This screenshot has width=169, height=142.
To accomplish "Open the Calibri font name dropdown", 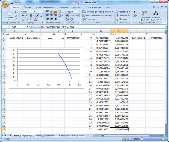I will (x=34, y=12).
